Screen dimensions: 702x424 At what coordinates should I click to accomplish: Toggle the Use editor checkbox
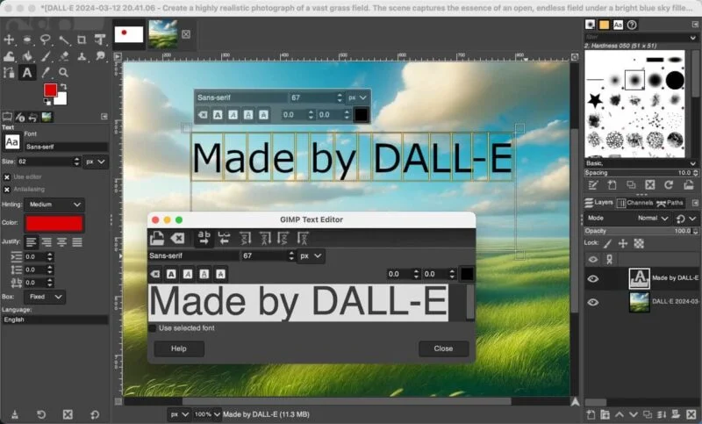[x=7, y=176]
